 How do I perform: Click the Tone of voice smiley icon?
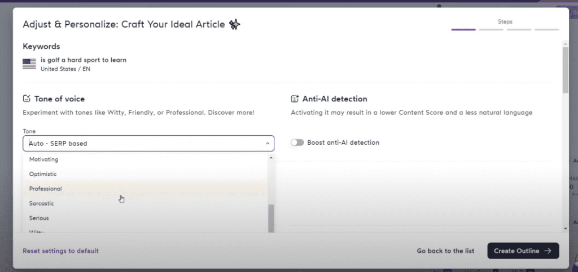tap(27, 99)
